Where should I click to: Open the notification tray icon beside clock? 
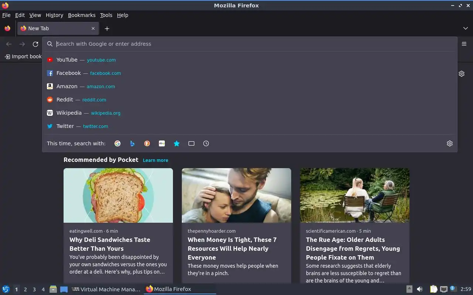click(x=453, y=289)
